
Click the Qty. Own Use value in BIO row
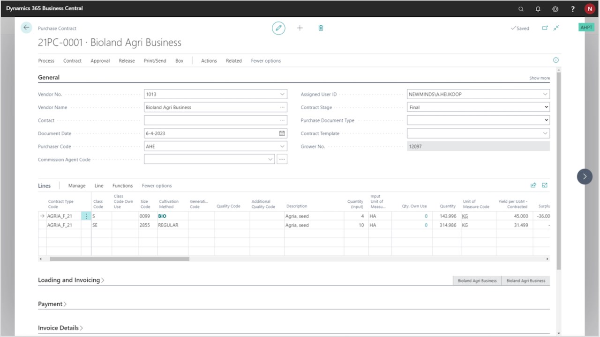click(x=426, y=216)
